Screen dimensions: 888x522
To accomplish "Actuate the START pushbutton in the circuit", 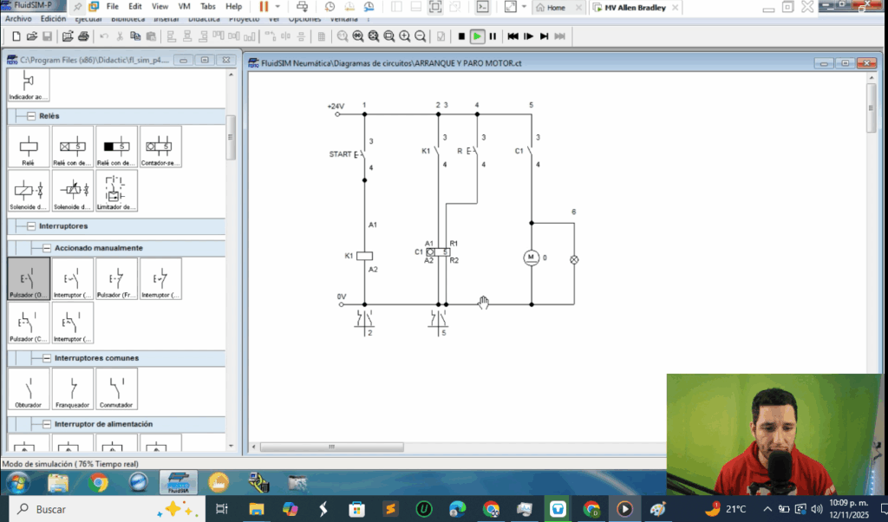I will click(x=362, y=154).
